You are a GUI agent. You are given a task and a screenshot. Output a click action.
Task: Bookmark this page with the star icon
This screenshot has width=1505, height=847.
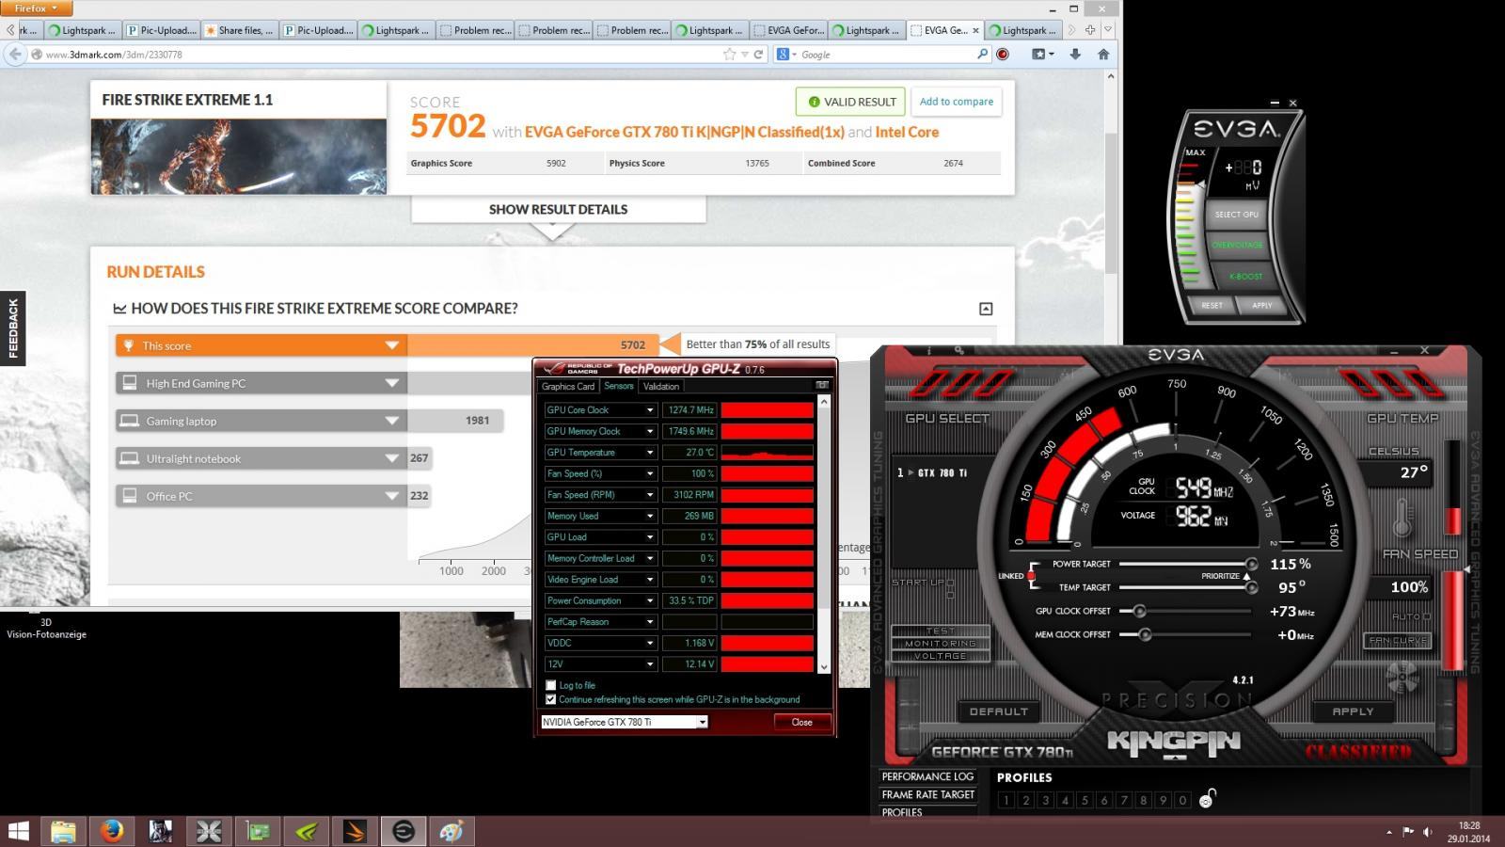click(729, 55)
